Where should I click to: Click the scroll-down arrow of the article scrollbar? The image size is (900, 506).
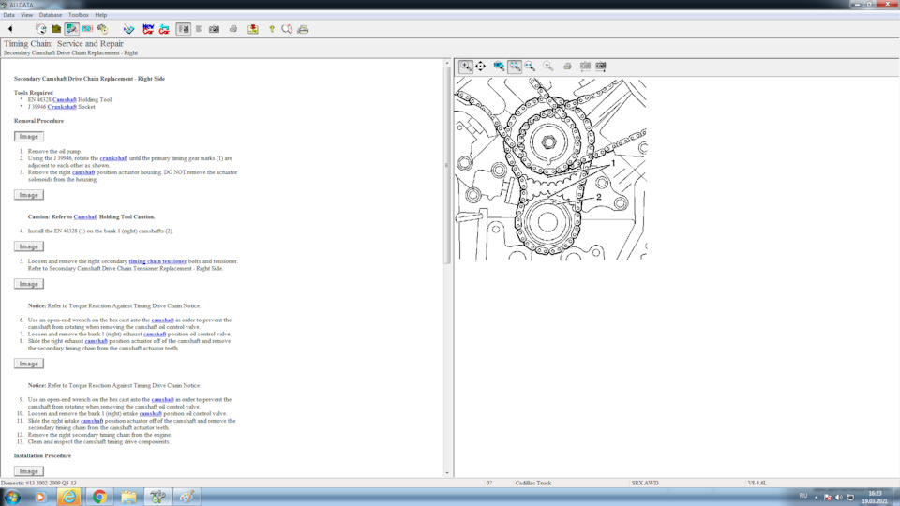point(447,473)
